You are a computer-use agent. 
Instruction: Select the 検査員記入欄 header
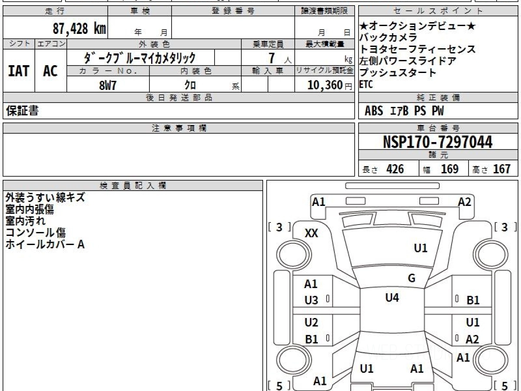(x=133, y=185)
